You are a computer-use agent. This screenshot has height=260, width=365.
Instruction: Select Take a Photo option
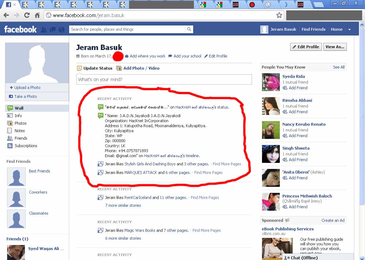[23, 96]
